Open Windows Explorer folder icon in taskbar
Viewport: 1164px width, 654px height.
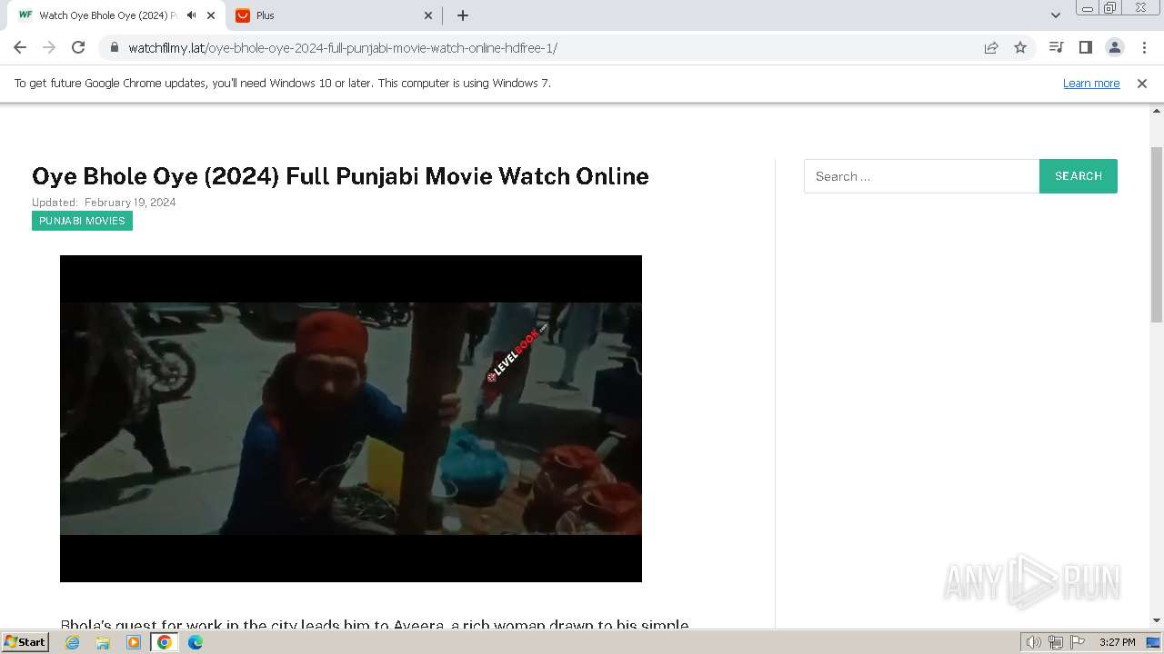[x=103, y=642]
